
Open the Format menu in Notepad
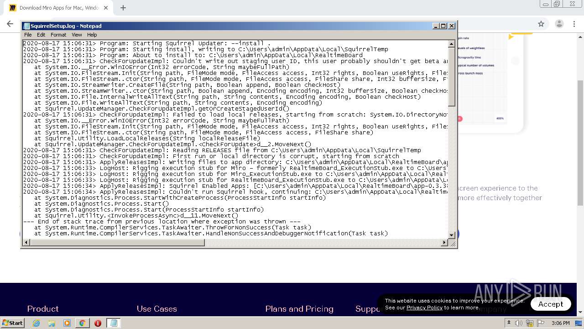coord(58,35)
